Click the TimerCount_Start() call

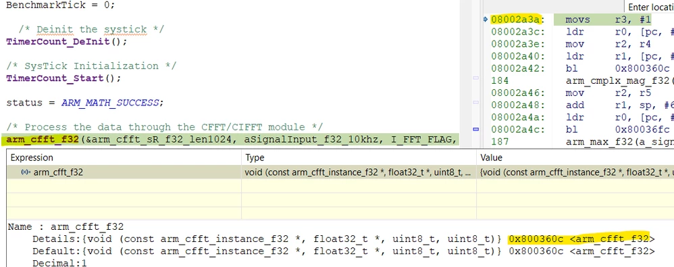[63, 78]
